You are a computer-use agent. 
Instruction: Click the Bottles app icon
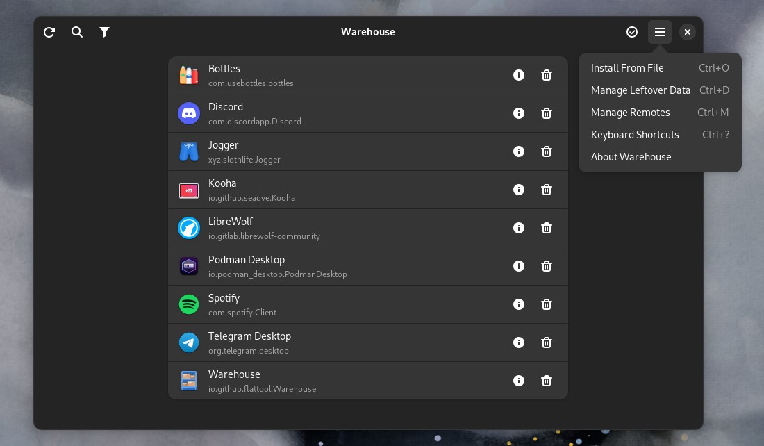click(x=188, y=75)
